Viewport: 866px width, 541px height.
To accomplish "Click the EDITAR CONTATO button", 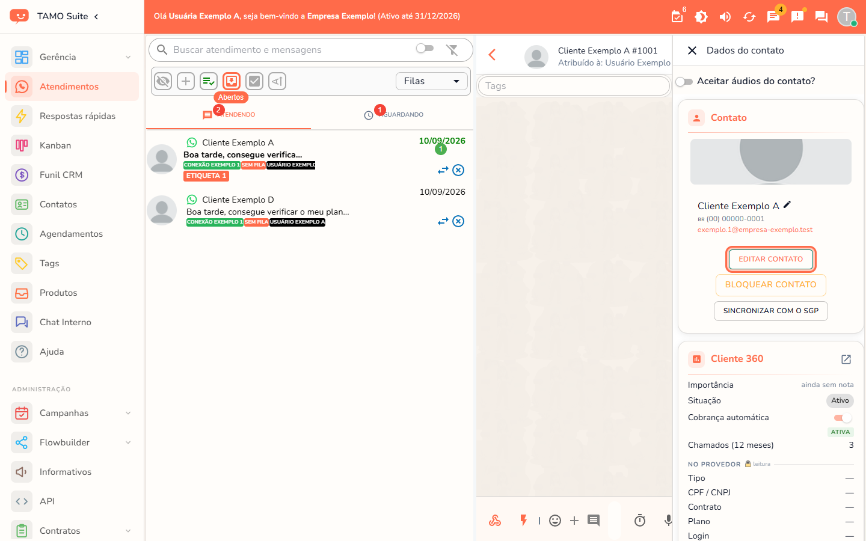I will tap(771, 259).
